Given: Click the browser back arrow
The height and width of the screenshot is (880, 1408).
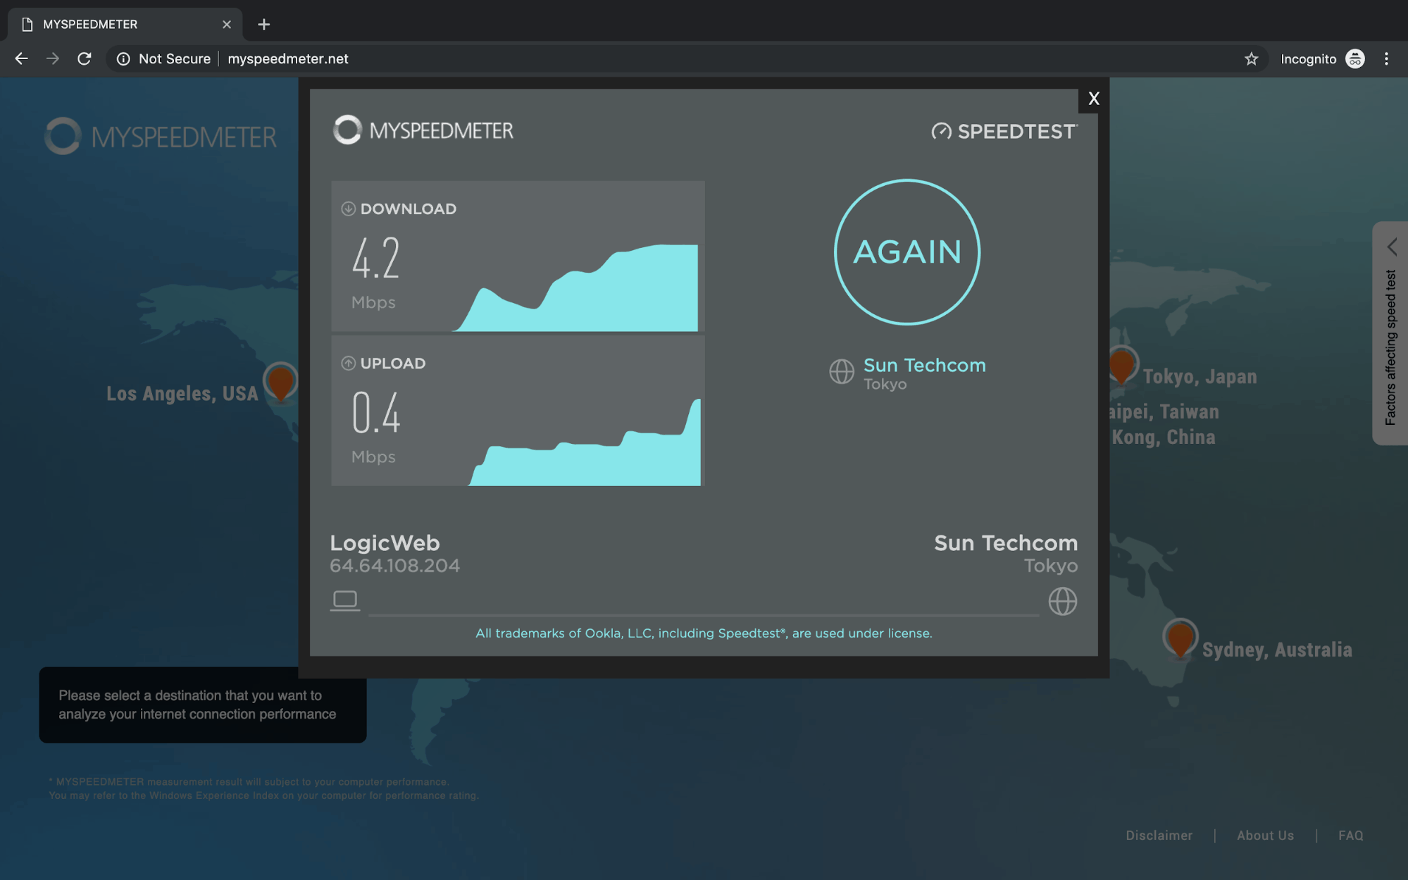Looking at the screenshot, I should pos(22,59).
